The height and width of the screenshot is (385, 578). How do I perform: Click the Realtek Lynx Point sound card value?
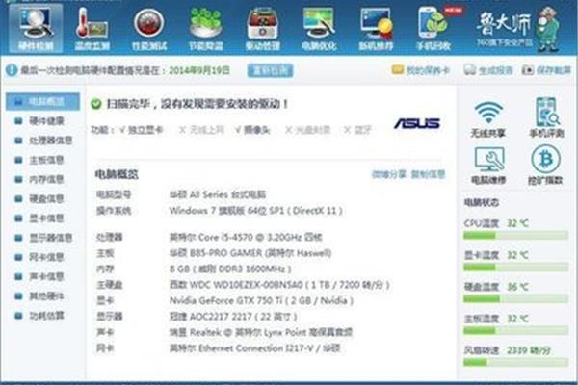[261, 332]
